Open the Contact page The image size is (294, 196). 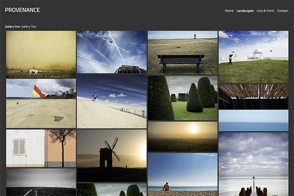(283, 11)
